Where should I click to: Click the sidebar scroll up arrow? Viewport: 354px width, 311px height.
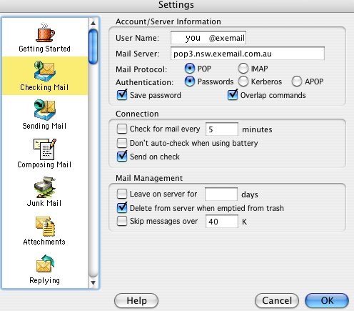[93, 23]
